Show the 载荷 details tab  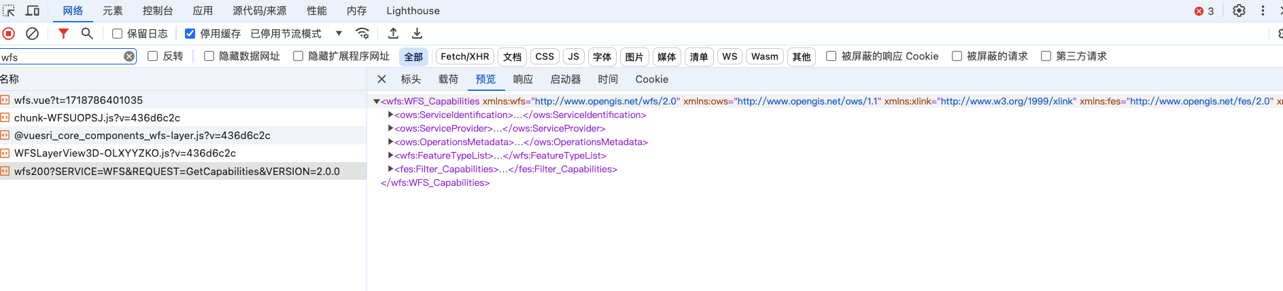[448, 79]
